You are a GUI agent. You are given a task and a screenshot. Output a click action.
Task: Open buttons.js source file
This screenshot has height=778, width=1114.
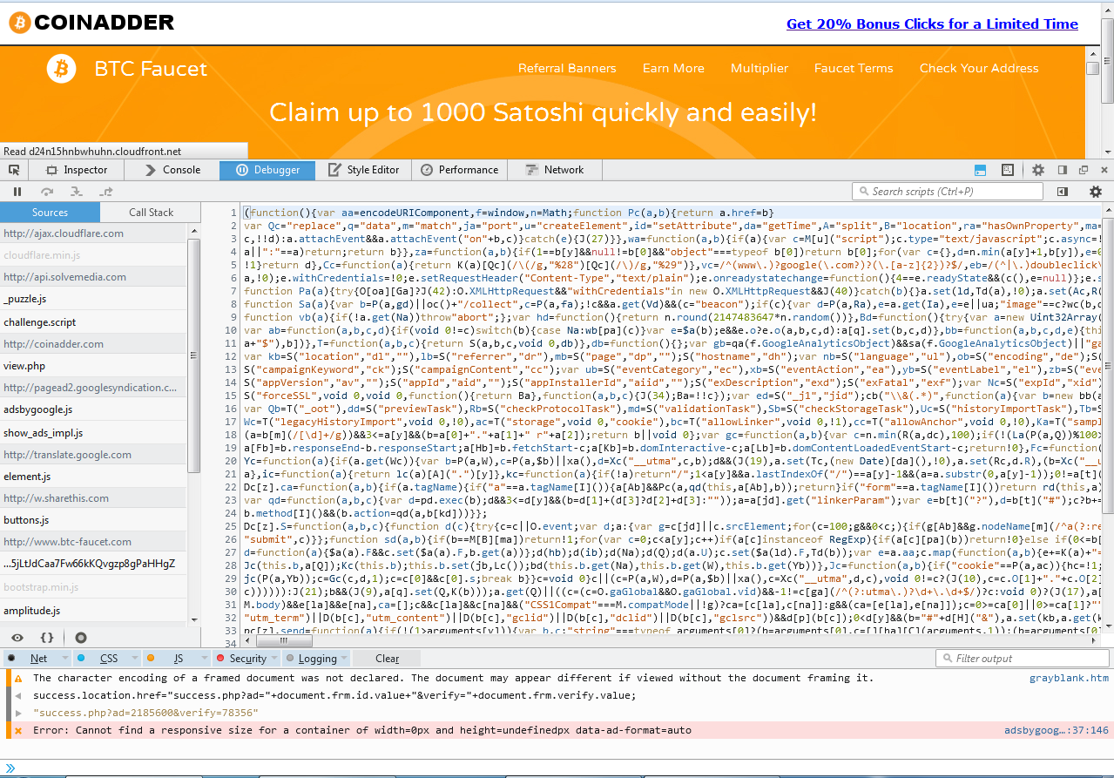[94, 520]
